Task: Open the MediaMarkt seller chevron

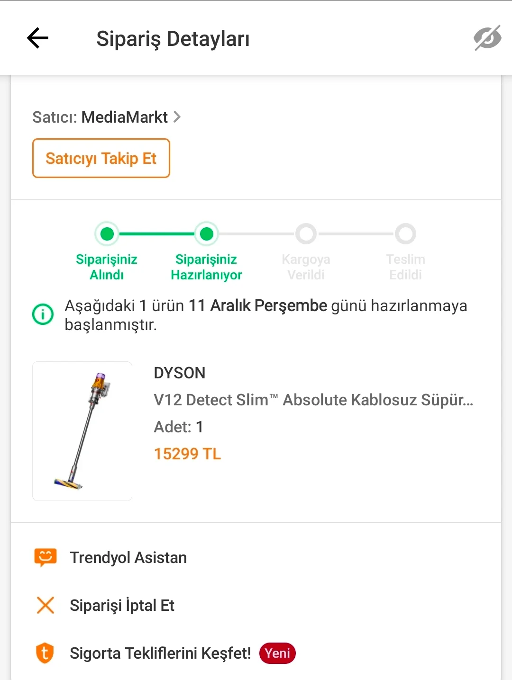Action: (177, 116)
